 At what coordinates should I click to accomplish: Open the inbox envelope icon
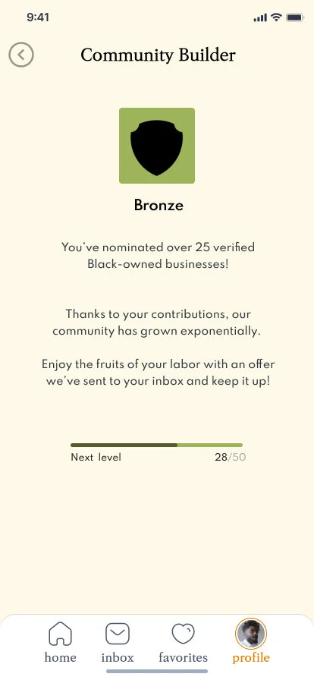pos(118,634)
